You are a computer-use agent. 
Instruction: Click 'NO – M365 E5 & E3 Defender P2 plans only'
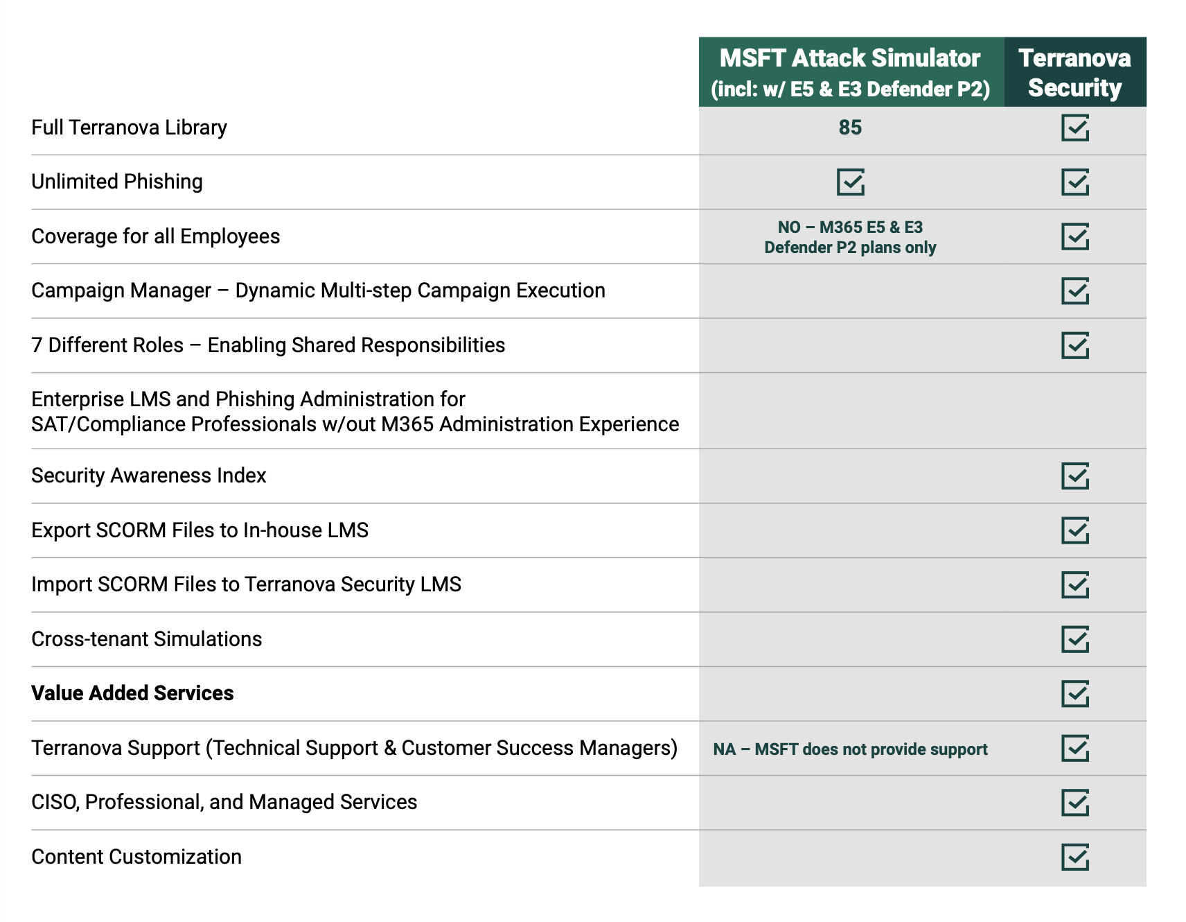850,237
